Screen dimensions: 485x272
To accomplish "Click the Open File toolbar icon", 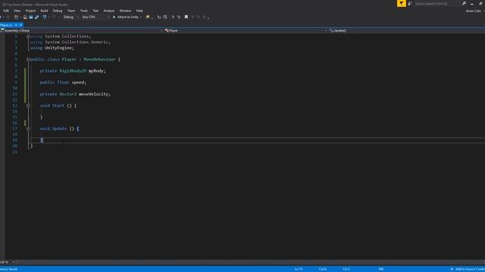I will click(x=25, y=17).
